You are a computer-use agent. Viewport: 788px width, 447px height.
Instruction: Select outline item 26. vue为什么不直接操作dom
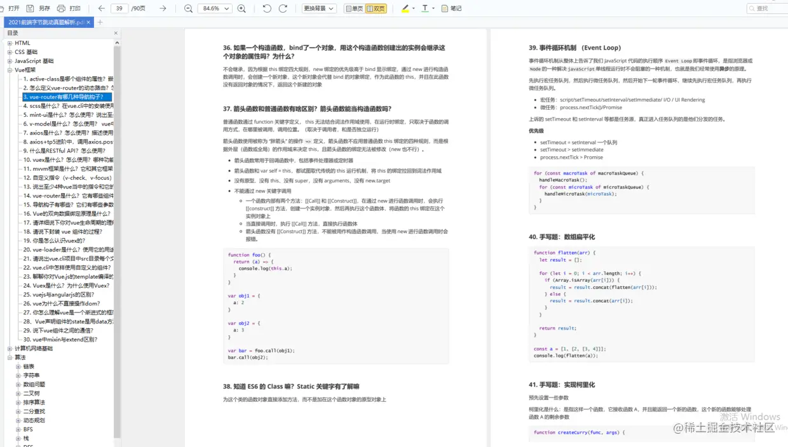coord(62,304)
